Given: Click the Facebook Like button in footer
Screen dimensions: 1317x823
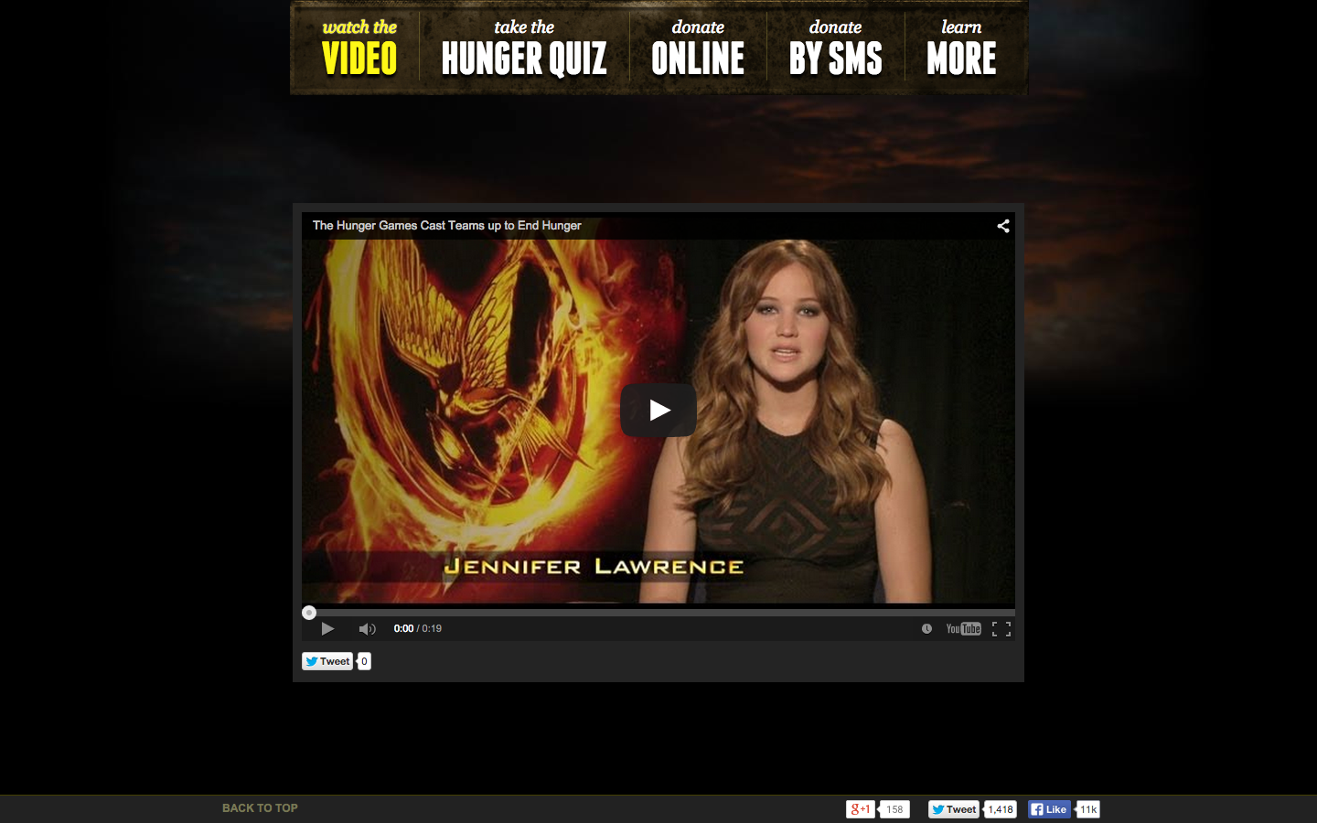Looking at the screenshot, I should coord(1049,809).
